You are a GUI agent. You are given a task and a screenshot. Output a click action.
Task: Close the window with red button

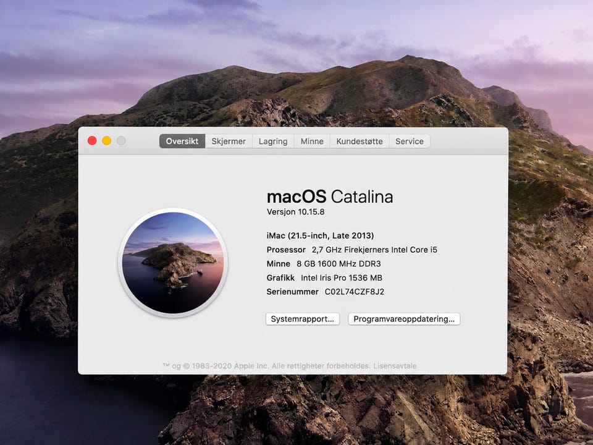pyautogui.click(x=92, y=141)
